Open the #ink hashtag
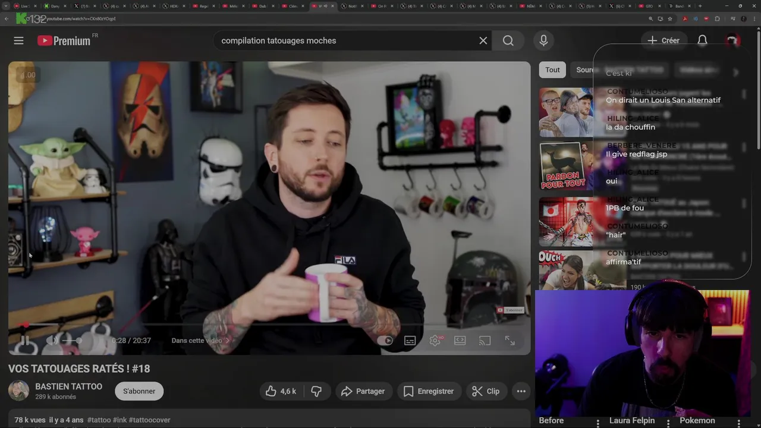 point(120,420)
